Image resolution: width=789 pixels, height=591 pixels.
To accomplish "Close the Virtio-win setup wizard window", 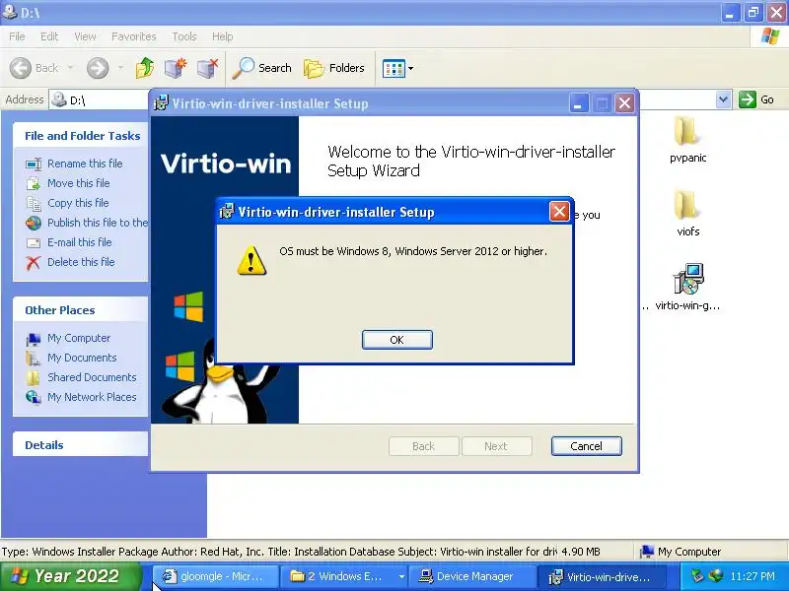I will click(x=624, y=103).
